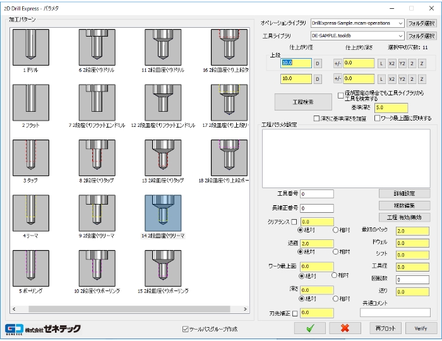The image size is (442, 341).
Task: Click L button in lower row
Action: pos(381,79)
